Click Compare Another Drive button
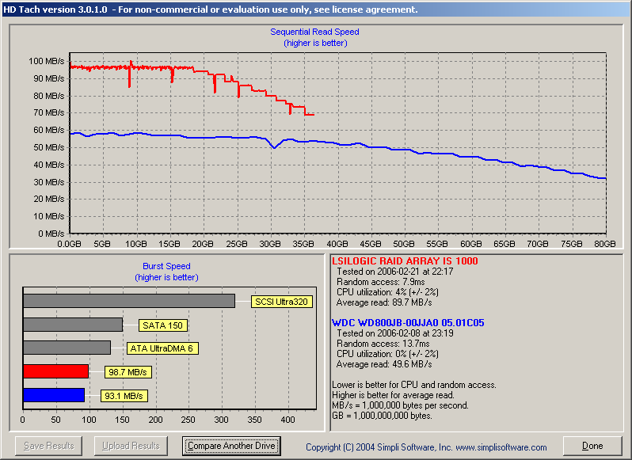Screen dimensions: 632x460 (x=231, y=446)
